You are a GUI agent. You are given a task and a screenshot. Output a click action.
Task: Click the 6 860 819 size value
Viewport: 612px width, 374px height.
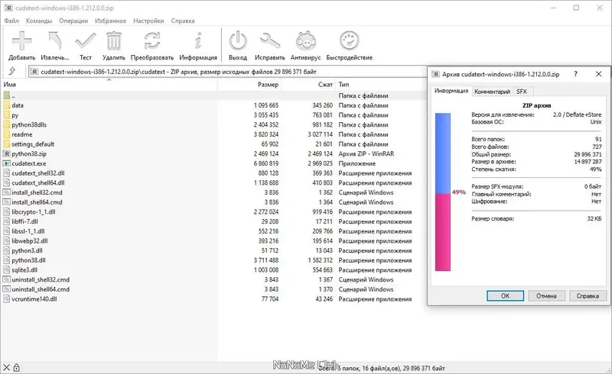(x=266, y=163)
